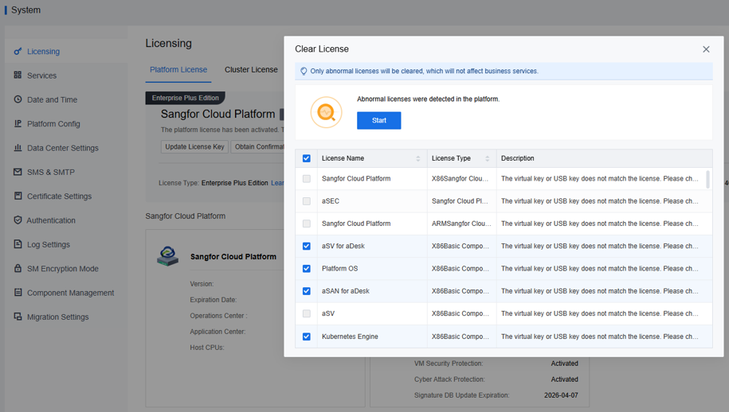
Task: Close the Clear License dialog
Action: pyautogui.click(x=706, y=49)
